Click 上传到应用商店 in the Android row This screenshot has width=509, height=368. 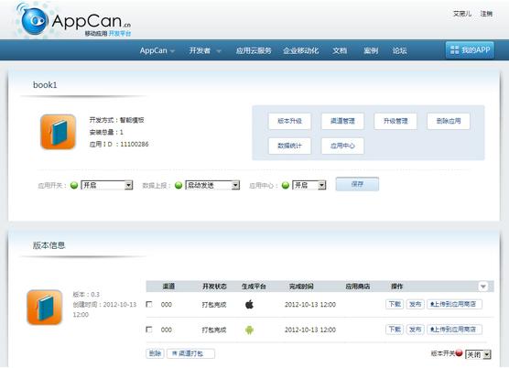tap(454, 330)
